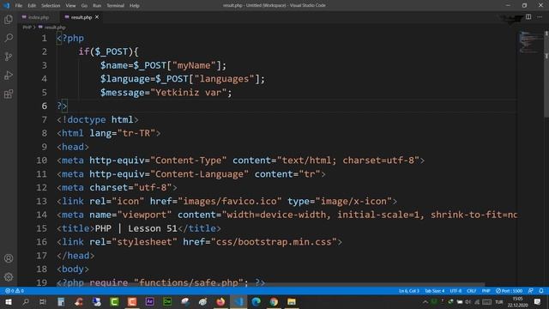Image resolution: width=549 pixels, height=309 pixels.
Task: Open the editor More Actions ellipsis
Action: click(540, 17)
